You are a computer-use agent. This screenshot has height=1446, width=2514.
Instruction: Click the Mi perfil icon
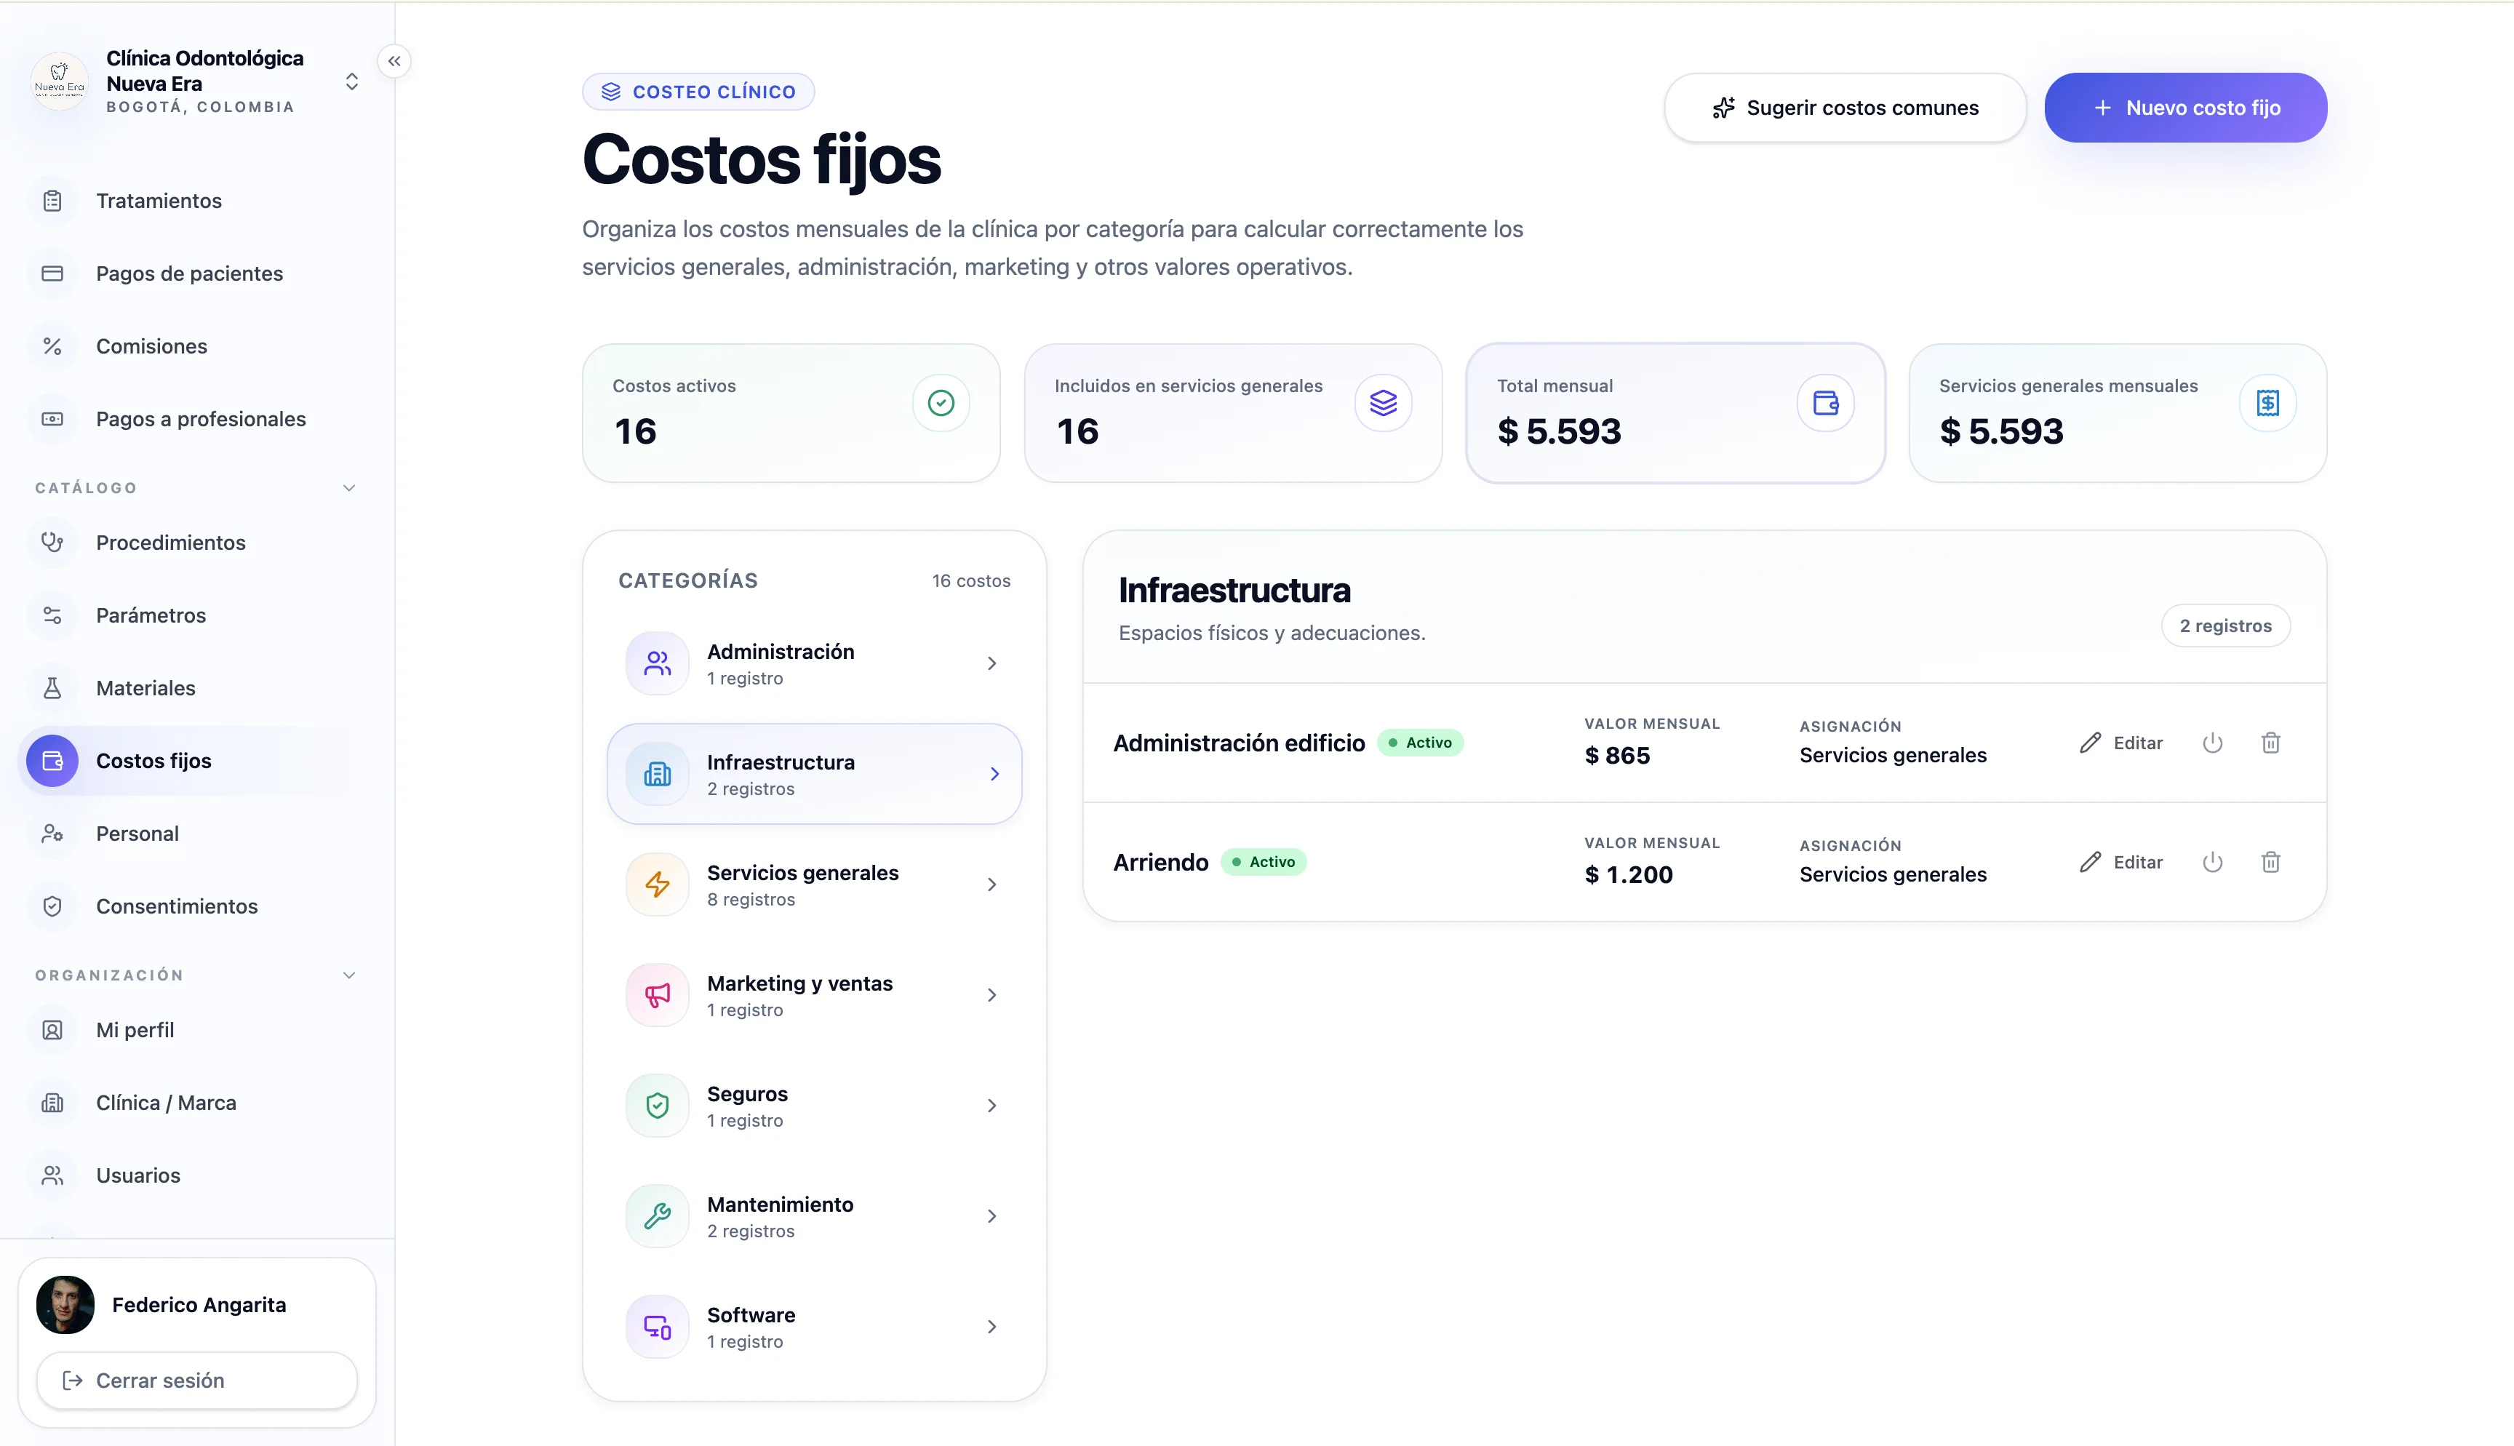52,1030
